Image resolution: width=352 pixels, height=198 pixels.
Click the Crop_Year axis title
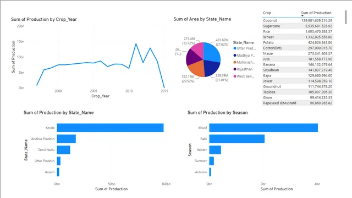click(x=100, y=96)
